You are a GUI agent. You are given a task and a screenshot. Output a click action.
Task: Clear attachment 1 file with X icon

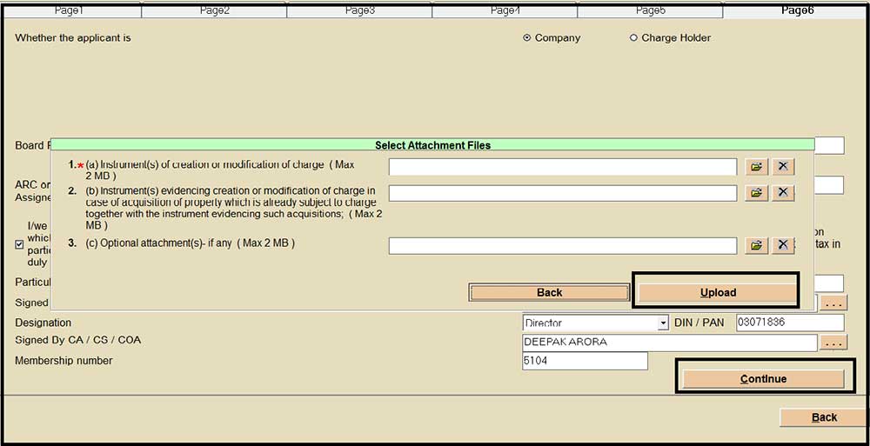[x=783, y=167]
